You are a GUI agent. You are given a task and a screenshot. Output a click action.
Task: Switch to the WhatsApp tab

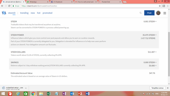coord(37,2)
